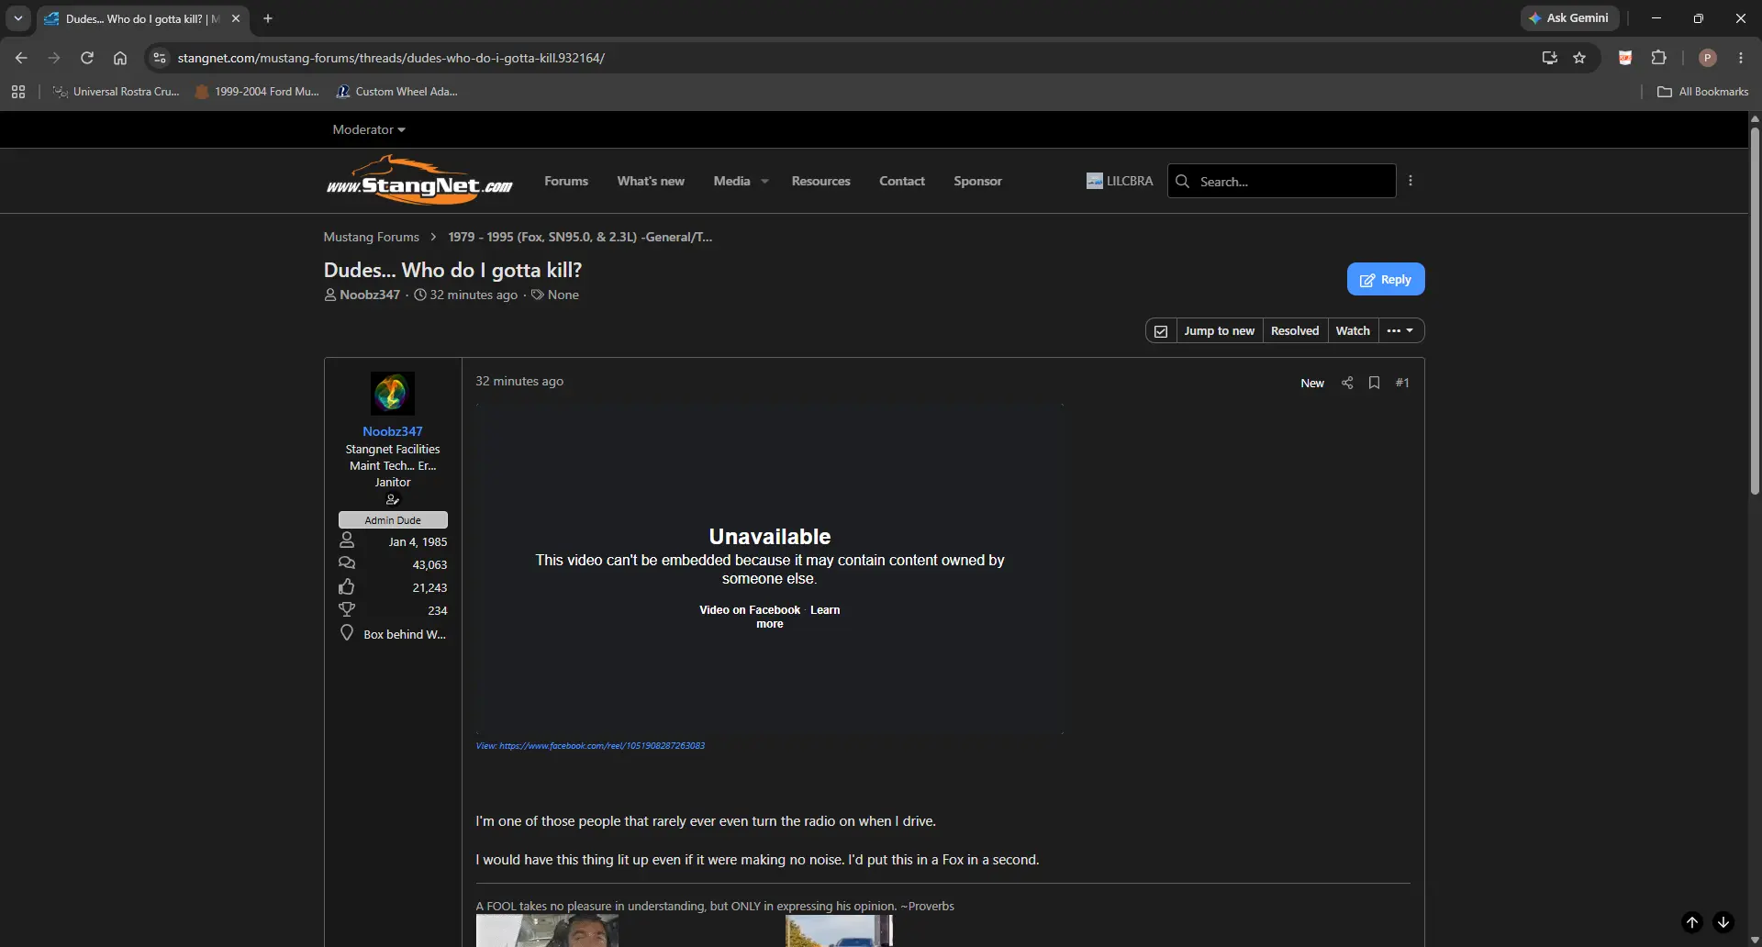
Task: Click the blue Reply button
Action: [1386, 279]
